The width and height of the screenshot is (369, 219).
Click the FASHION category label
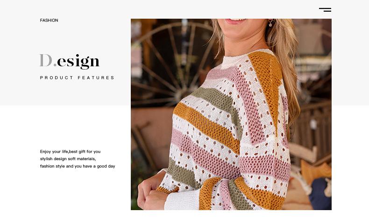pos(49,20)
